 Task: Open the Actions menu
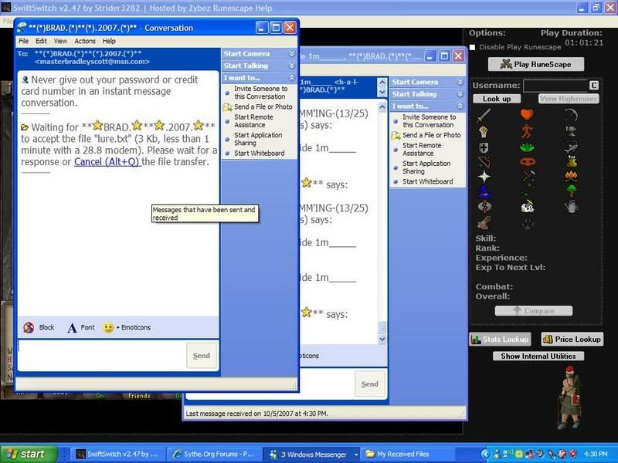[x=85, y=41]
